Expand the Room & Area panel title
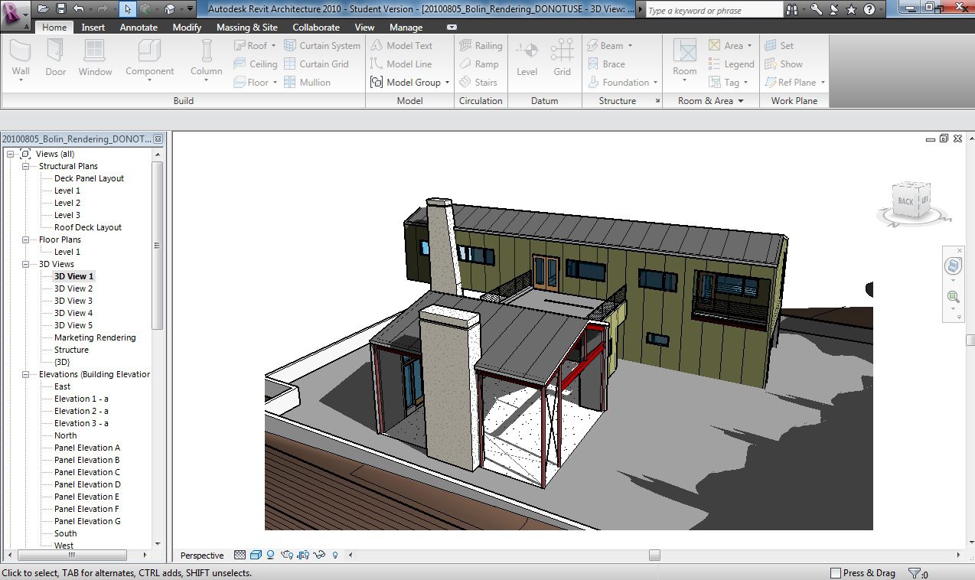 [x=711, y=101]
